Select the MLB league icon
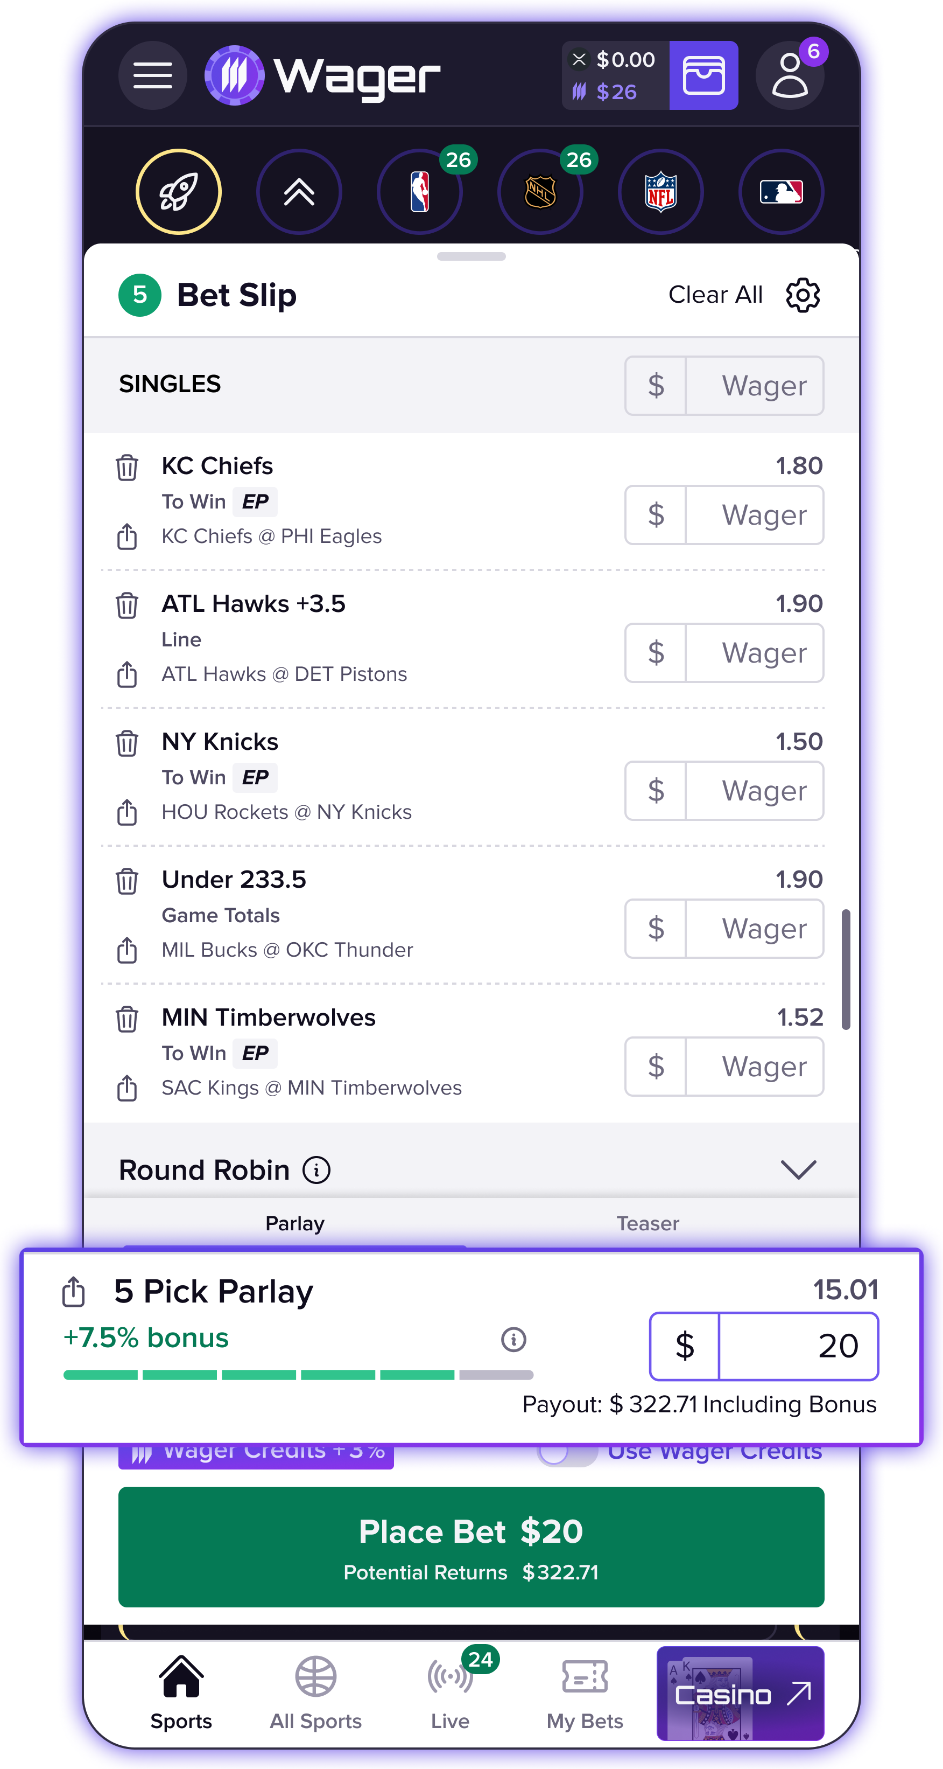This screenshot has height=1769, width=943. (x=781, y=192)
